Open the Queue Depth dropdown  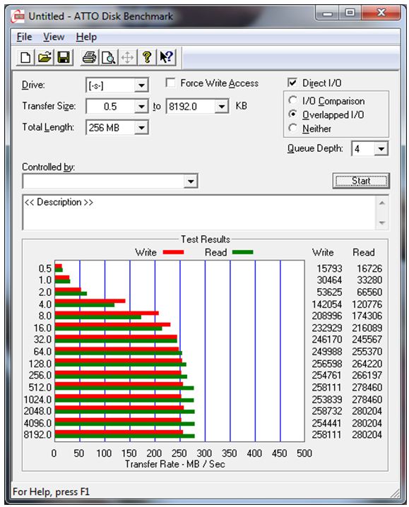[x=381, y=149]
